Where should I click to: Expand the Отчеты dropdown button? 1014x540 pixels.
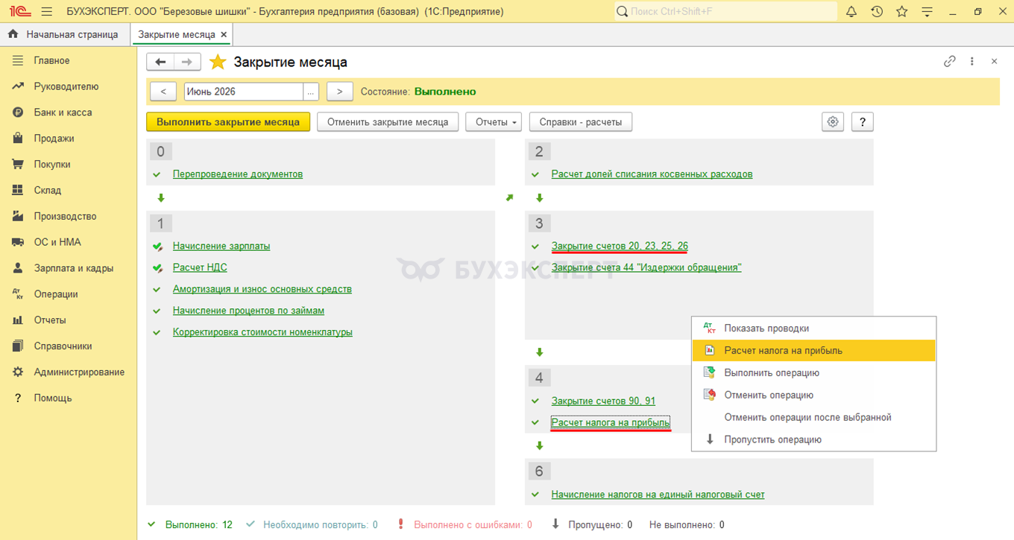[x=494, y=121]
